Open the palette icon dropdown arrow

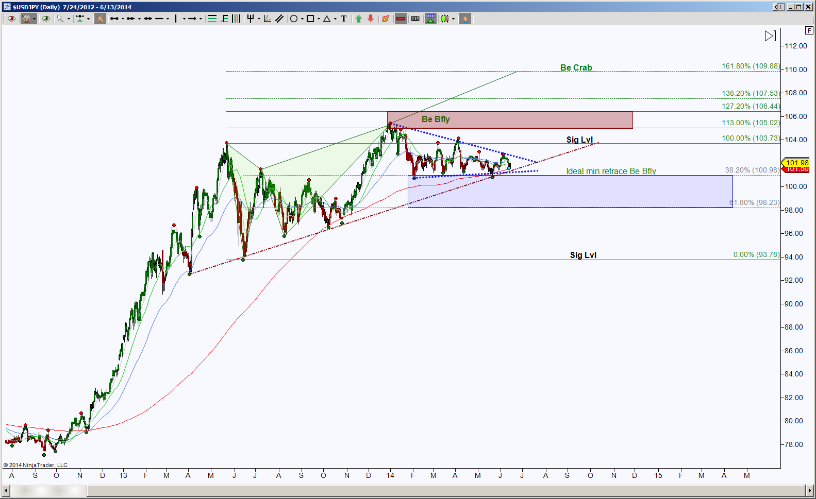pos(34,19)
